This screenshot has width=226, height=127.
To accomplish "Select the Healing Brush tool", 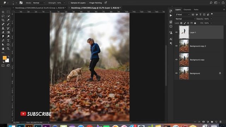I will pyautogui.click(x=3, y=24).
